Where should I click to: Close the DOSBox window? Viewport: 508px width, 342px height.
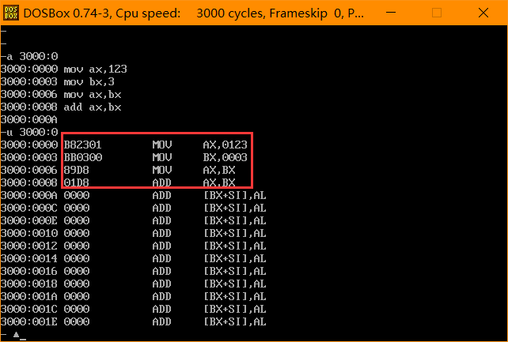click(x=483, y=13)
